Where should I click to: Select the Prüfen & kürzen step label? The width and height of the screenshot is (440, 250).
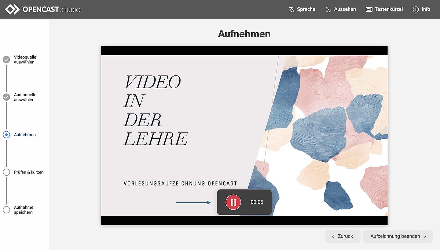click(29, 172)
